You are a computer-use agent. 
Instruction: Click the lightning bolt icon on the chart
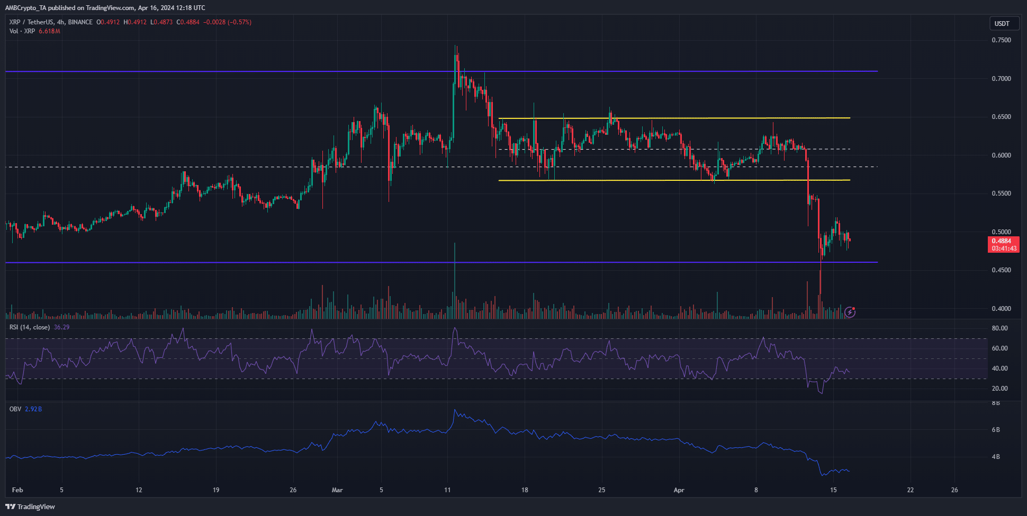(850, 312)
